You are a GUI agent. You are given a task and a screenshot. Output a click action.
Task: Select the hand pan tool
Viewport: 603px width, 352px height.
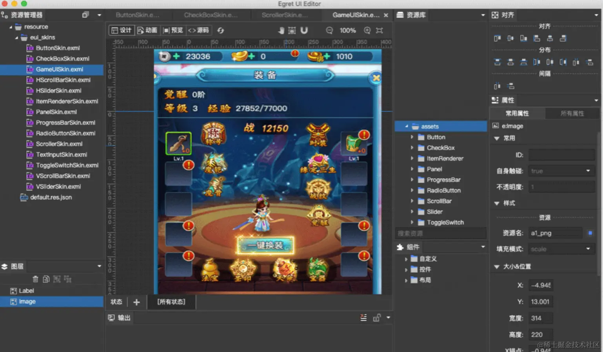point(281,31)
